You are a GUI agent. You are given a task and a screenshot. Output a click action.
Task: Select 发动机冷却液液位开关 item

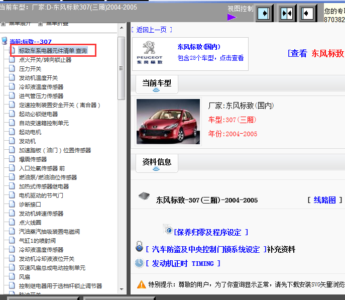(47, 259)
